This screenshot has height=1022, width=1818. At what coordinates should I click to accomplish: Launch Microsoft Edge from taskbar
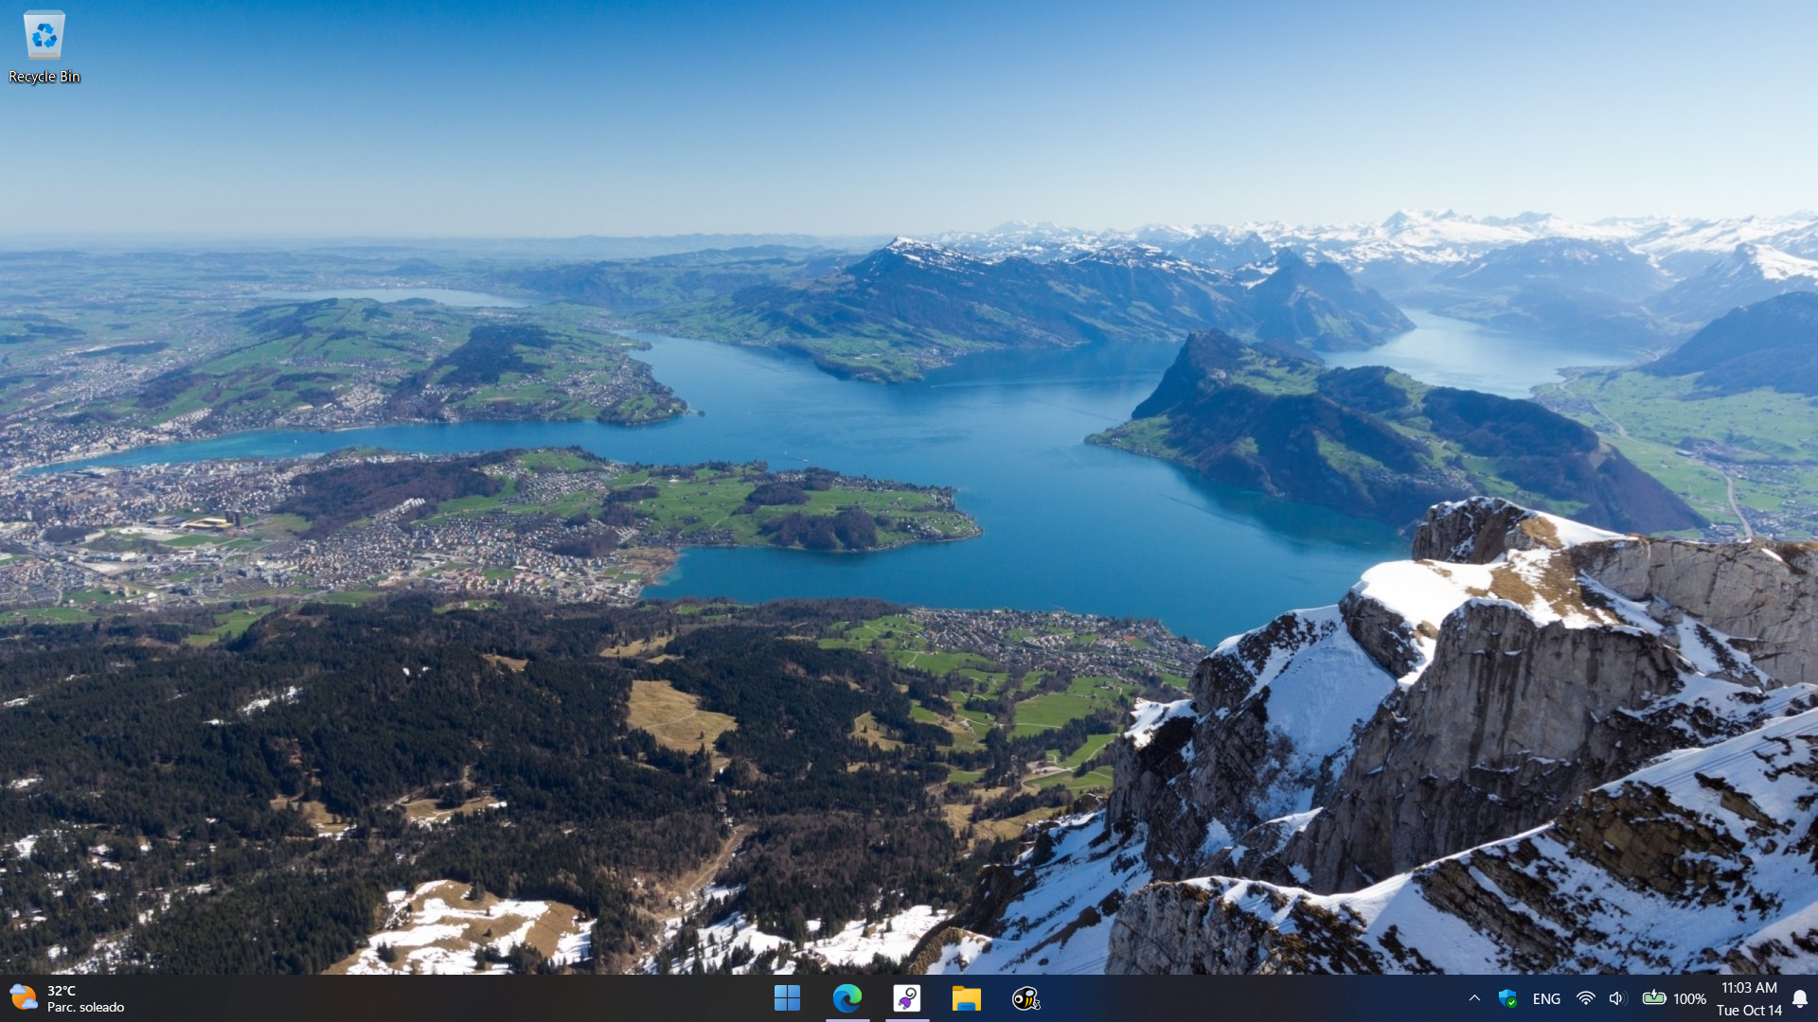(x=847, y=997)
